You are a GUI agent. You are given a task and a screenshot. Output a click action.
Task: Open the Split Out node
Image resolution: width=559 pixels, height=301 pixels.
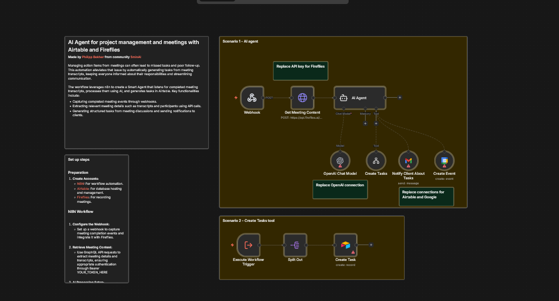(x=295, y=245)
